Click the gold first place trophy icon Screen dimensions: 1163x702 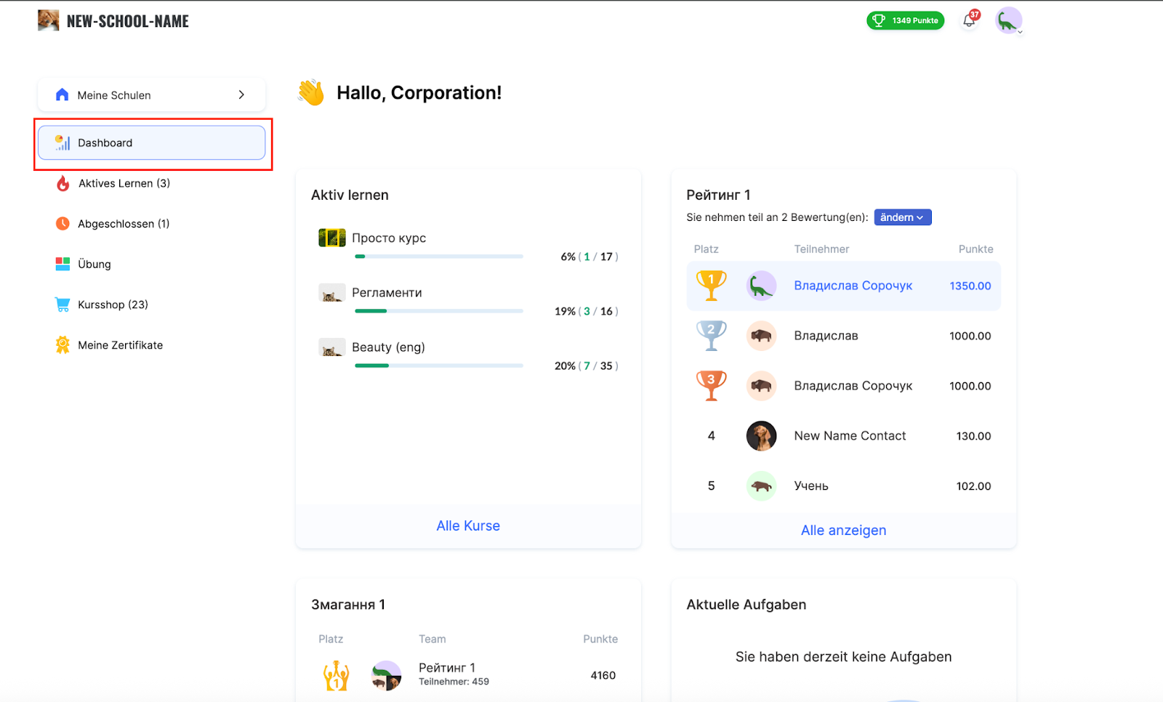point(711,286)
